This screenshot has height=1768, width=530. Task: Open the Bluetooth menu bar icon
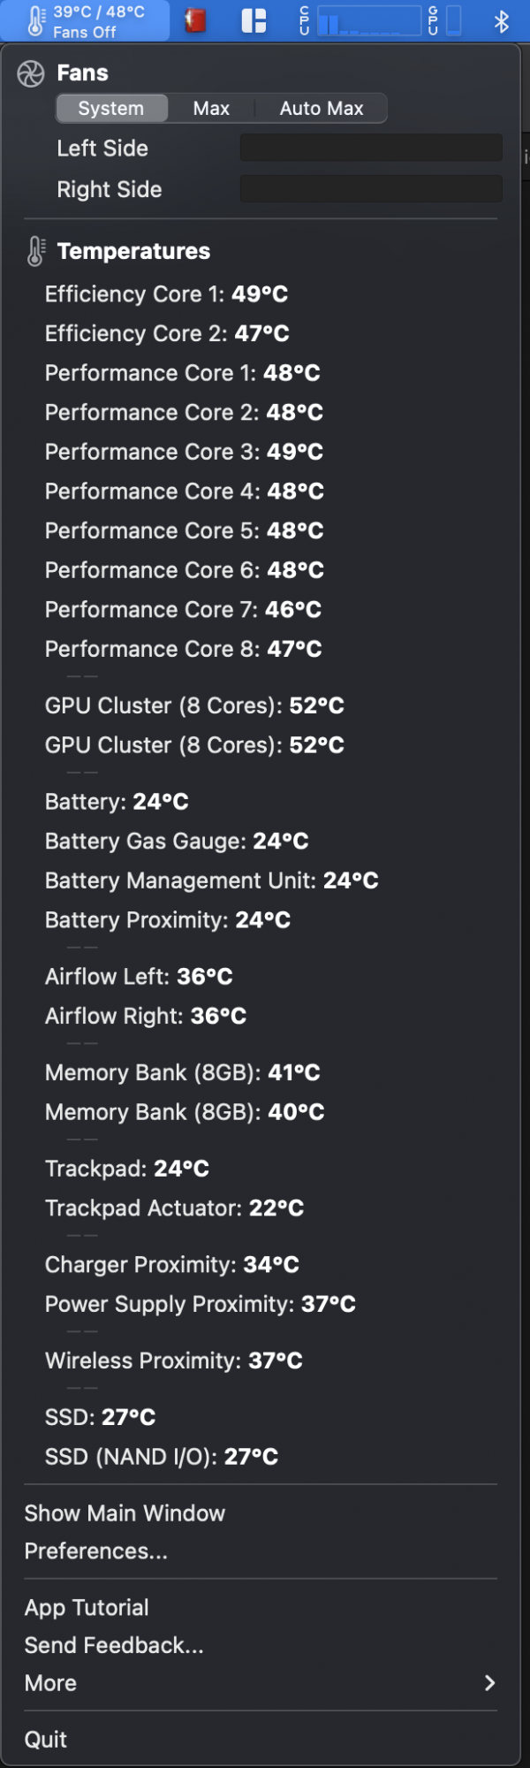[502, 21]
